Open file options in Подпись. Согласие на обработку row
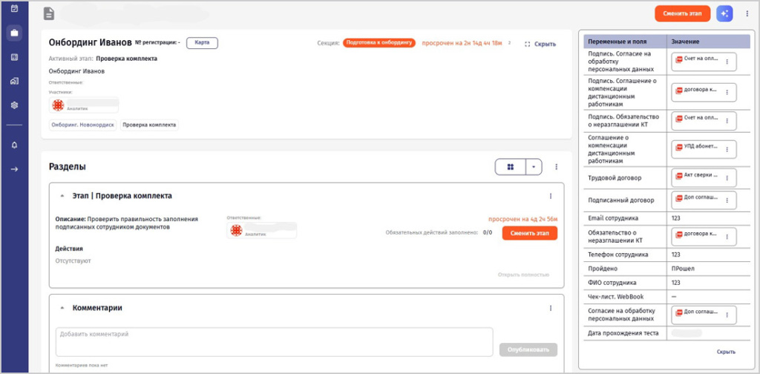Viewport: 760px width, 374px height. tap(727, 62)
